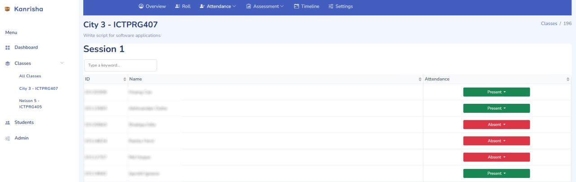Change first row's Present status dropdown
This screenshot has height=182, width=576.
pyautogui.click(x=496, y=92)
